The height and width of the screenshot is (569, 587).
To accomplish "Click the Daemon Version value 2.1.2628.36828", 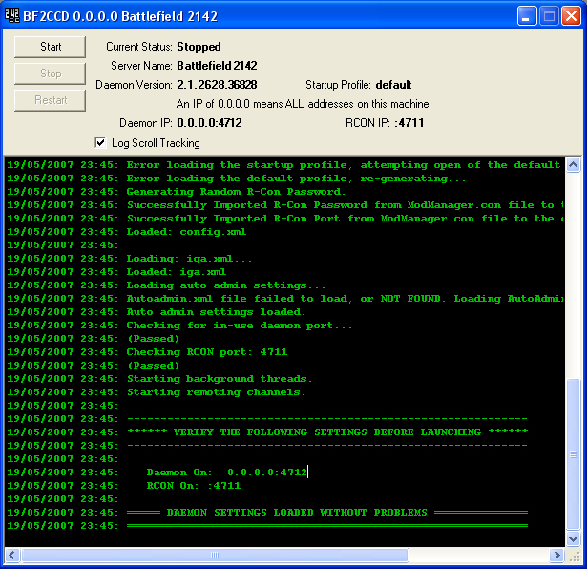I will click(217, 85).
